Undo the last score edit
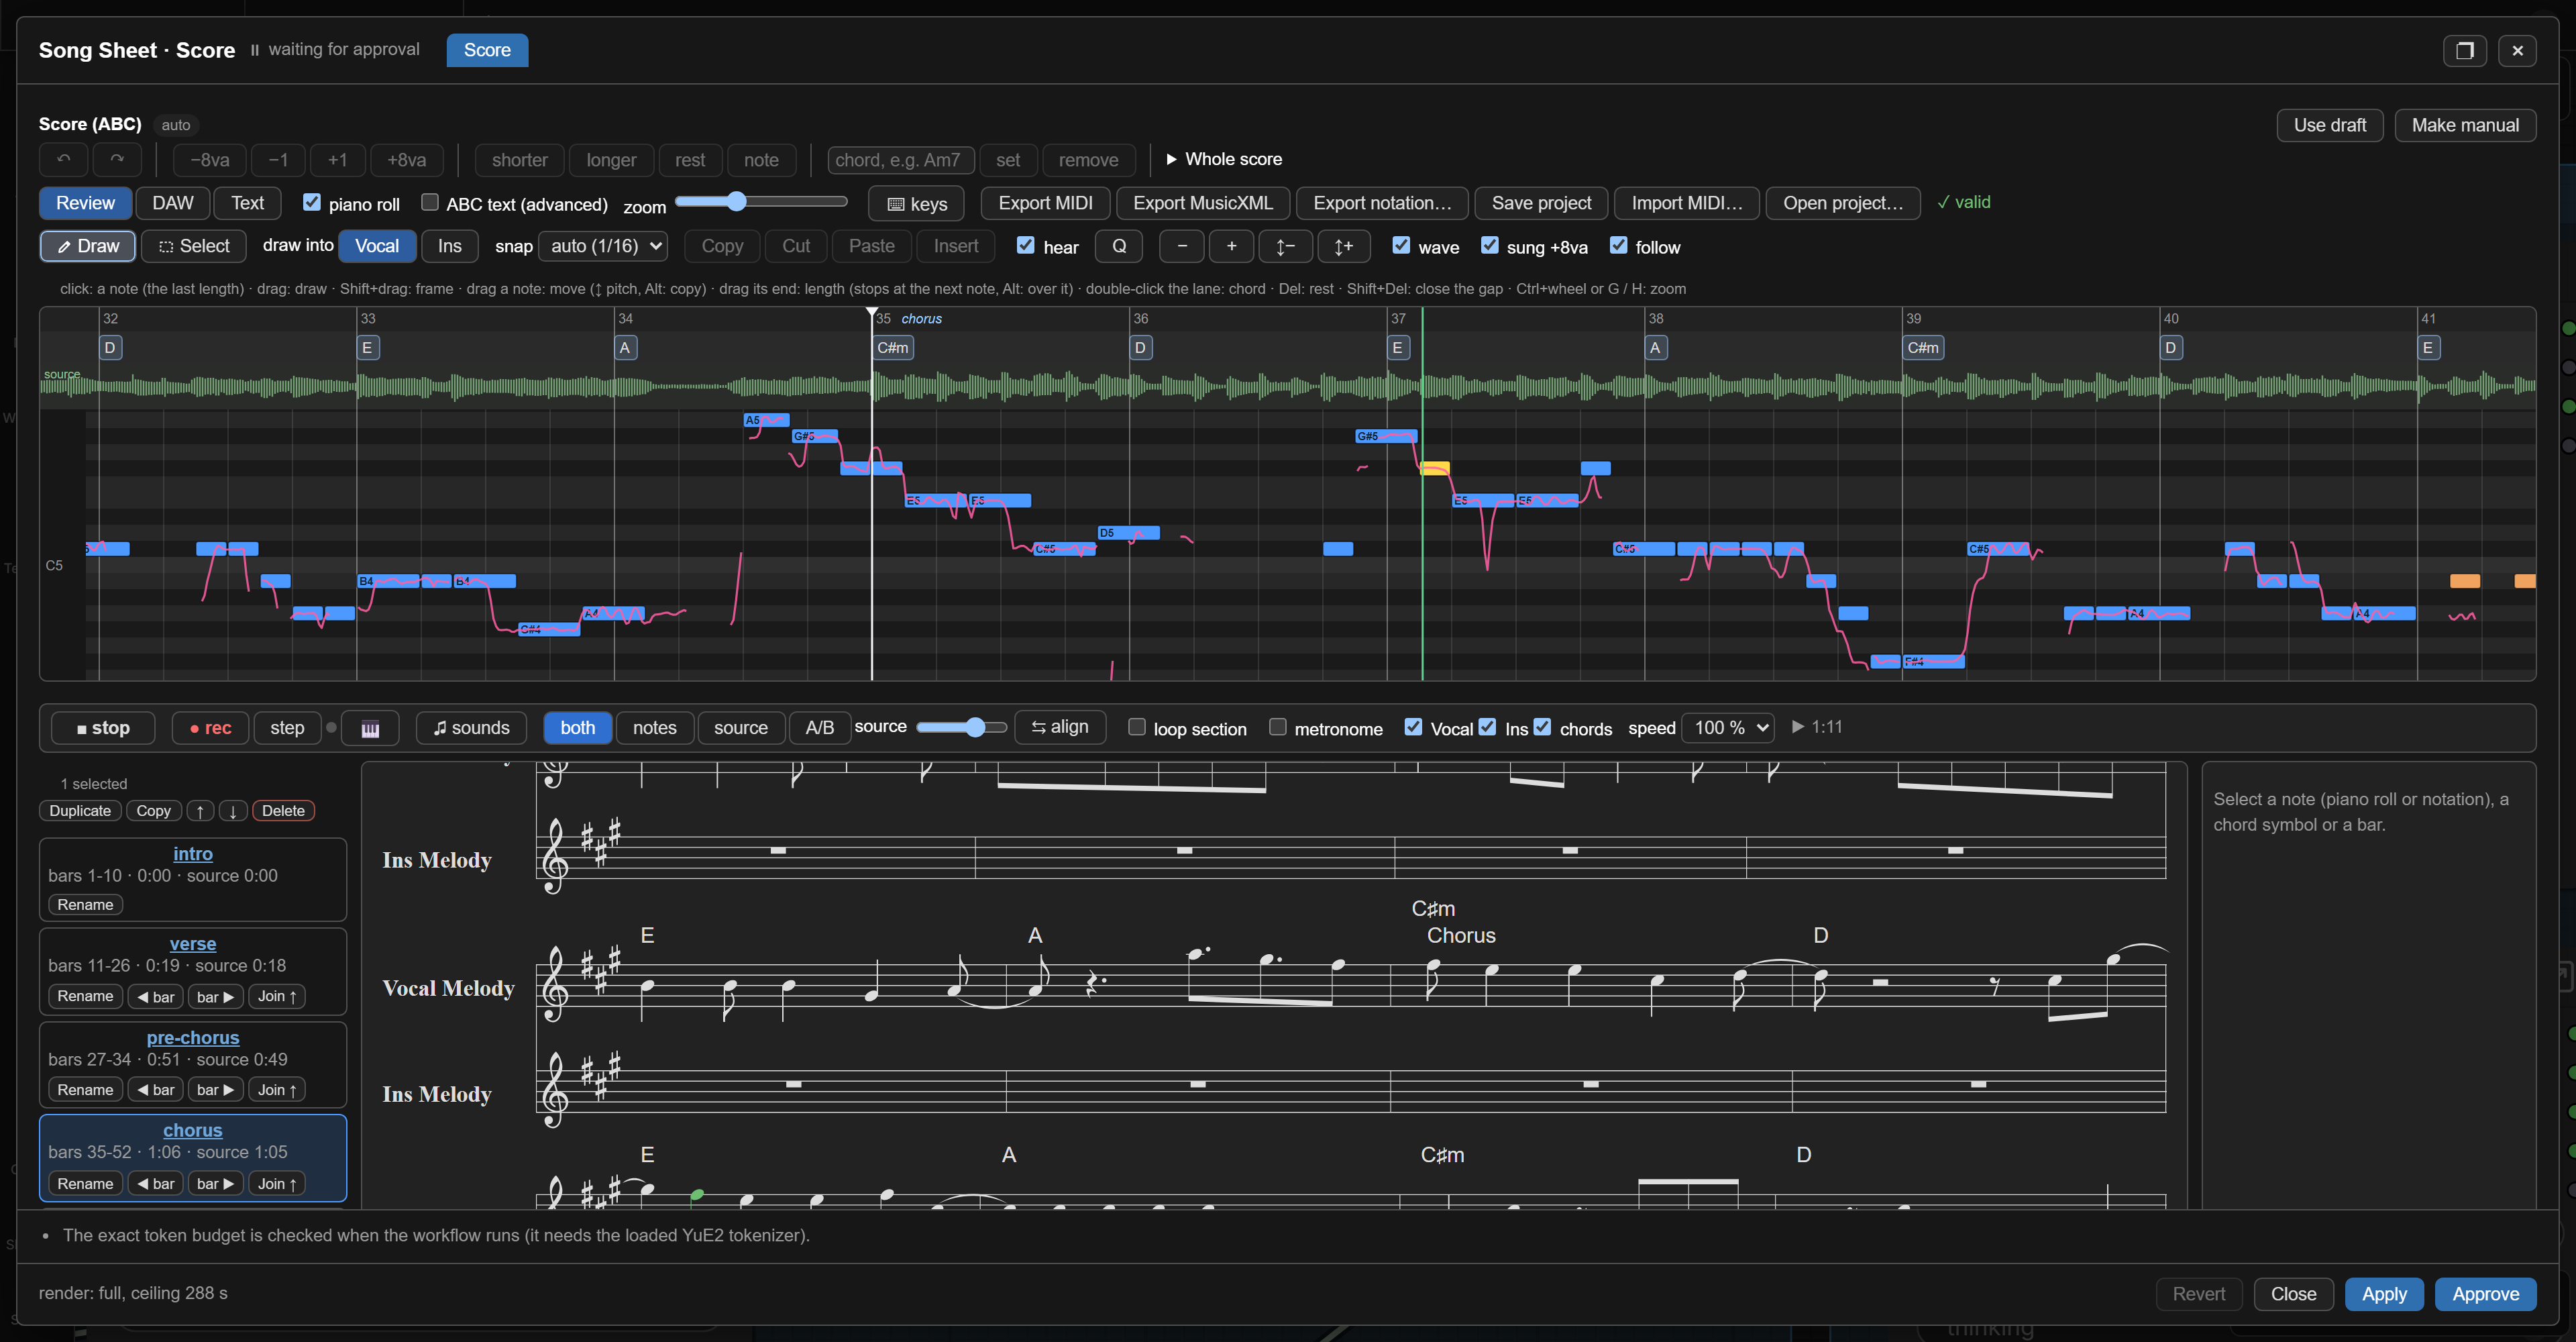The width and height of the screenshot is (2576, 1342). pos(64,160)
